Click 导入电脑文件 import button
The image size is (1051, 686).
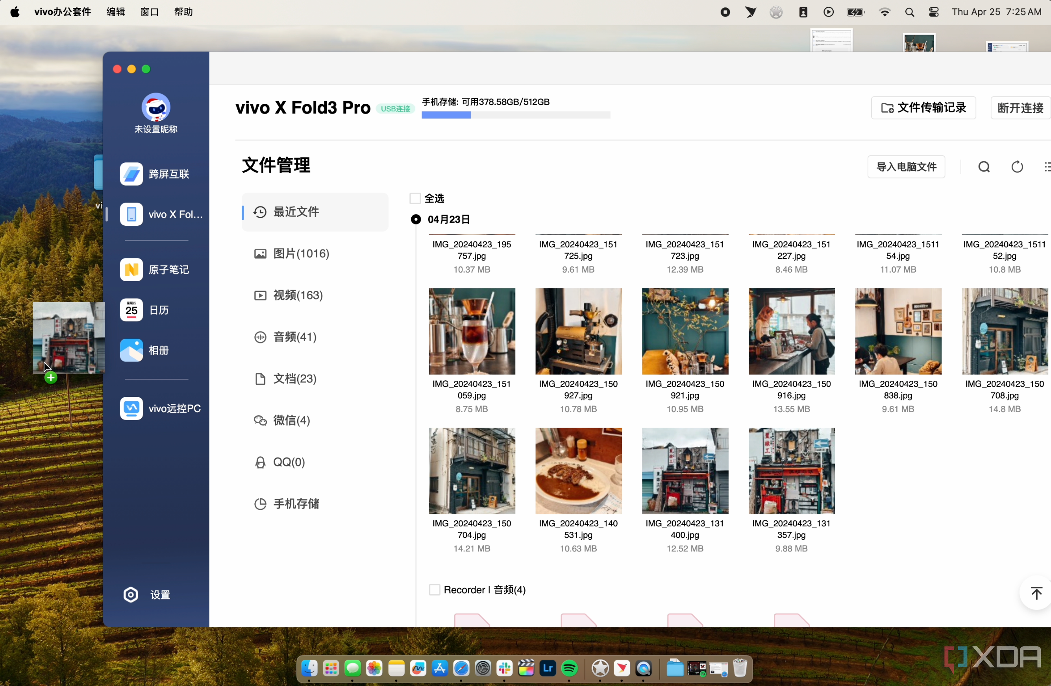click(906, 167)
